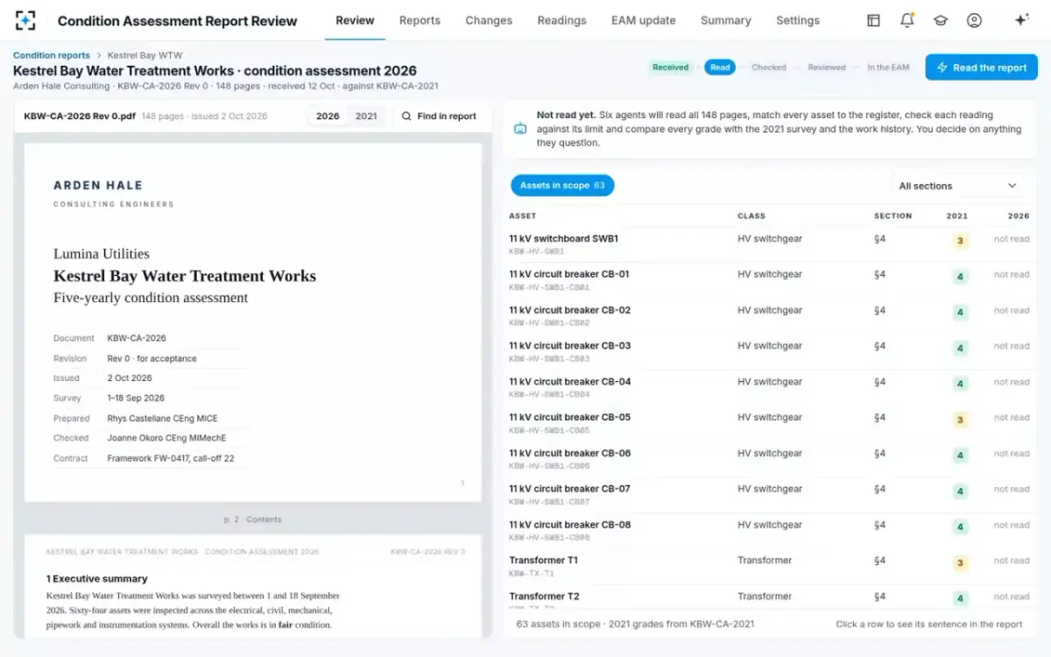The height and width of the screenshot is (657, 1051).
Task: Click the Executive summary heading
Action: pos(97,579)
